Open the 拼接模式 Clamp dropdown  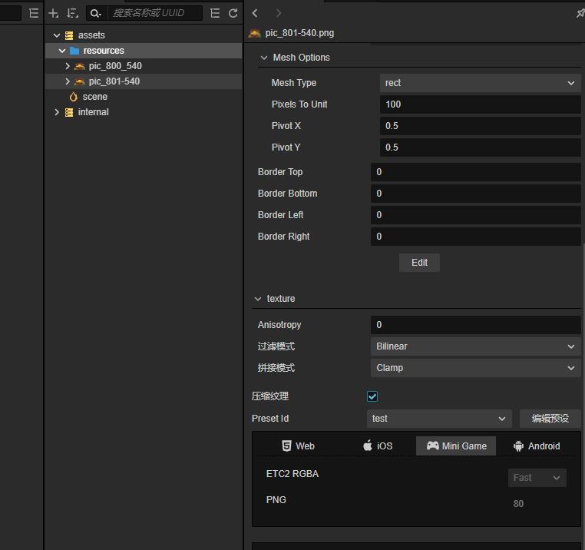coord(476,368)
